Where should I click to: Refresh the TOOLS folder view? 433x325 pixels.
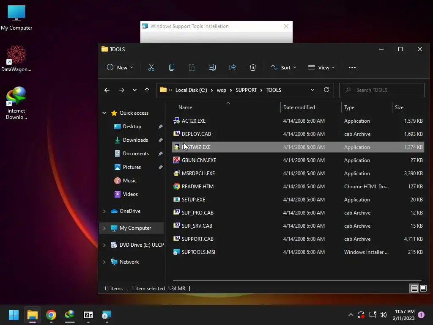326,90
